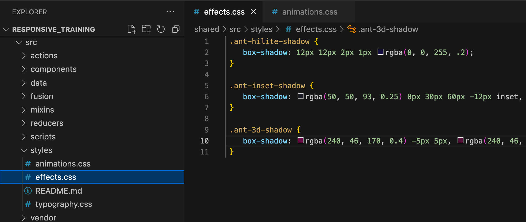The image size is (526, 222).
Task: Click the New Folder icon in Explorer
Action: click(146, 29)
